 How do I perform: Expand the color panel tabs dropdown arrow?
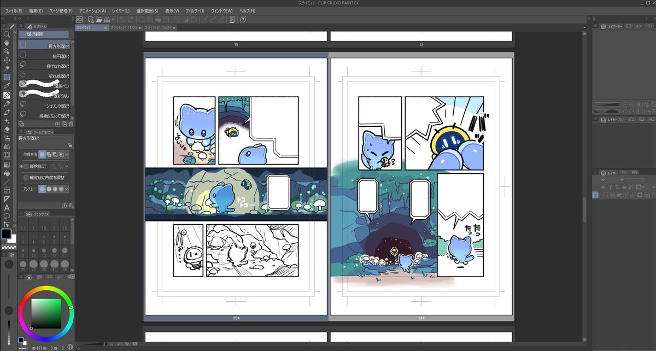(x=73, y=276)
